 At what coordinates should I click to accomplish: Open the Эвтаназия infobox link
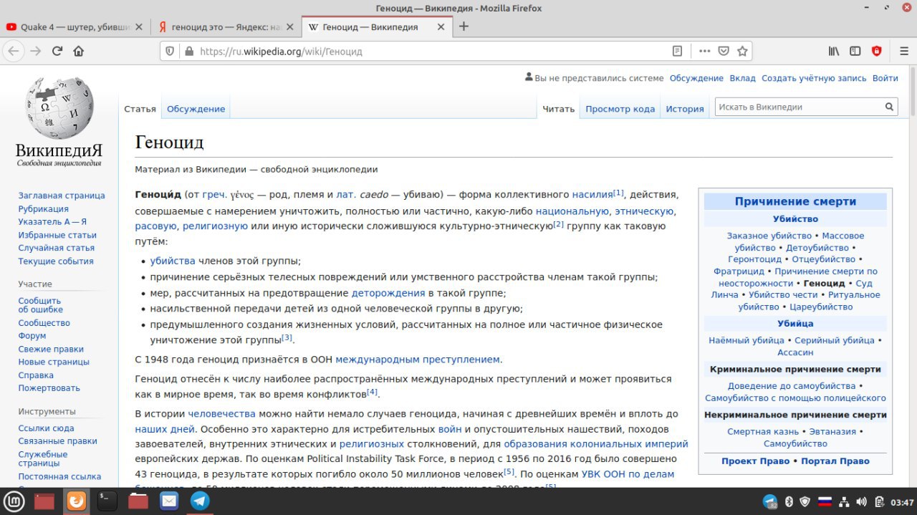click(832, 431)
